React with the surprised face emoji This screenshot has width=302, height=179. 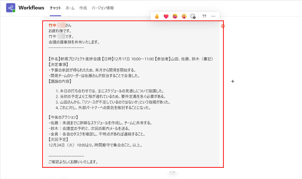pos(184,16)
